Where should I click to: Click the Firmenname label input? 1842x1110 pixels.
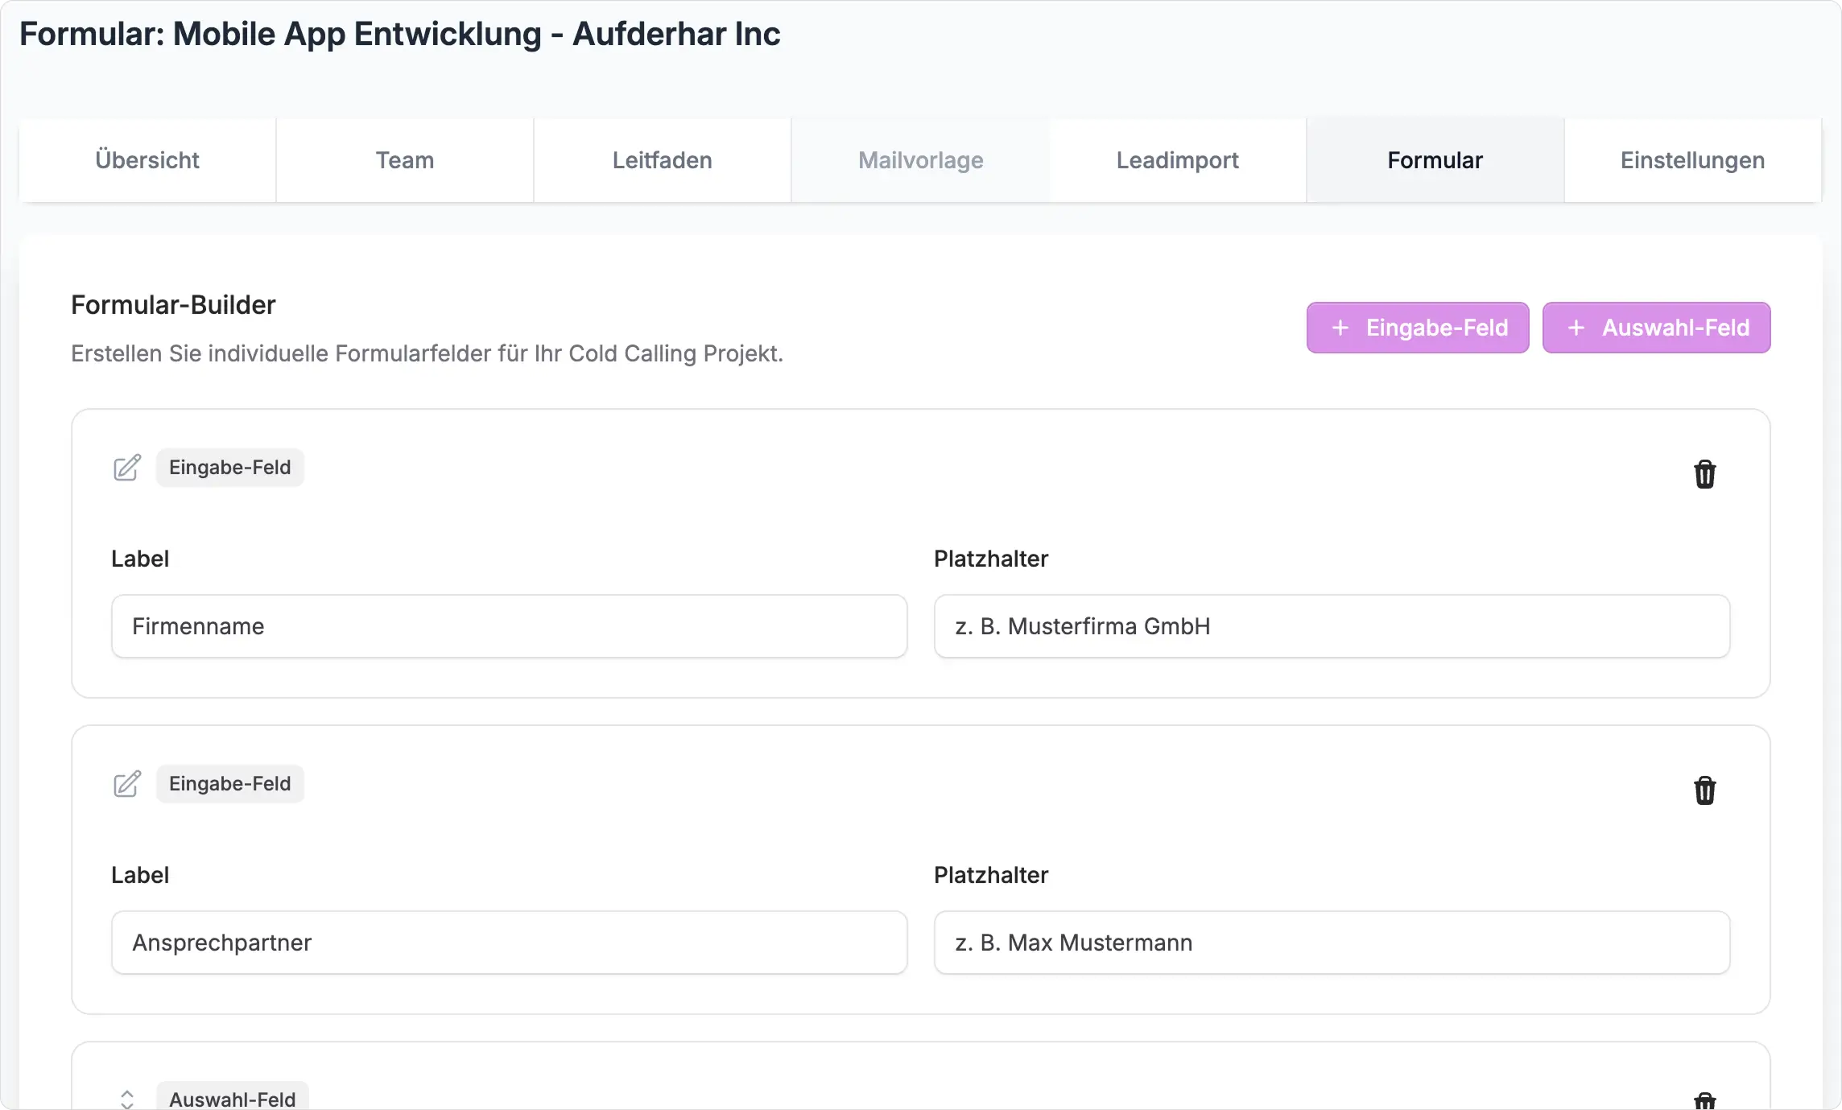[509, 626]
